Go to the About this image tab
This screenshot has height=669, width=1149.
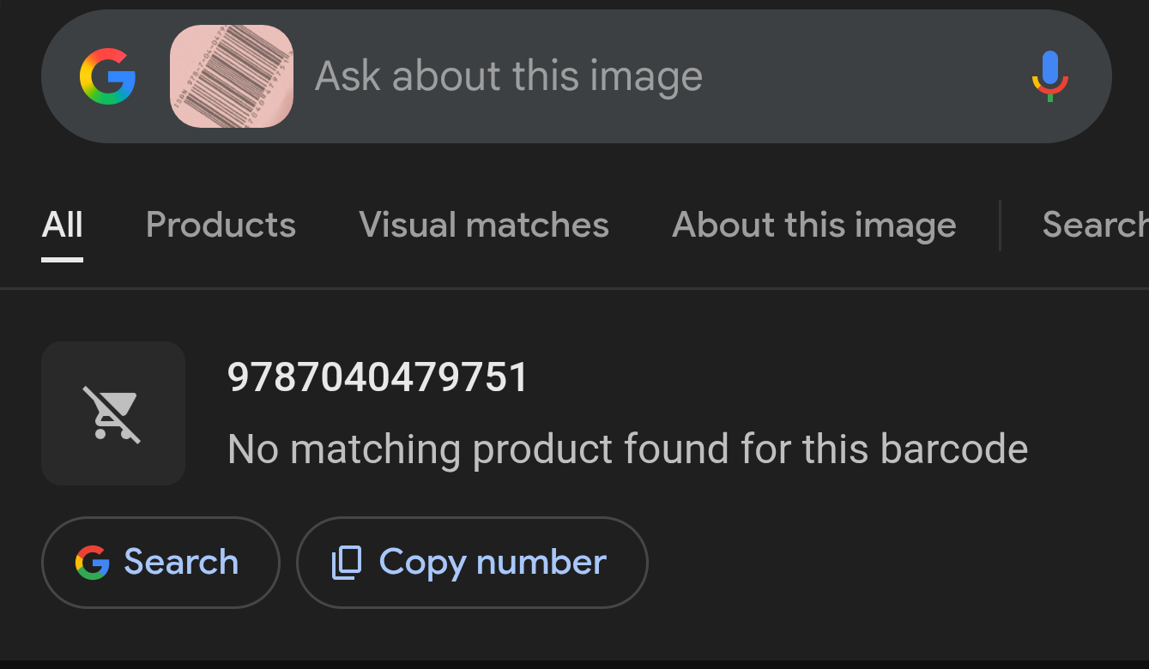pyautogui.click(x=814, y=225)
